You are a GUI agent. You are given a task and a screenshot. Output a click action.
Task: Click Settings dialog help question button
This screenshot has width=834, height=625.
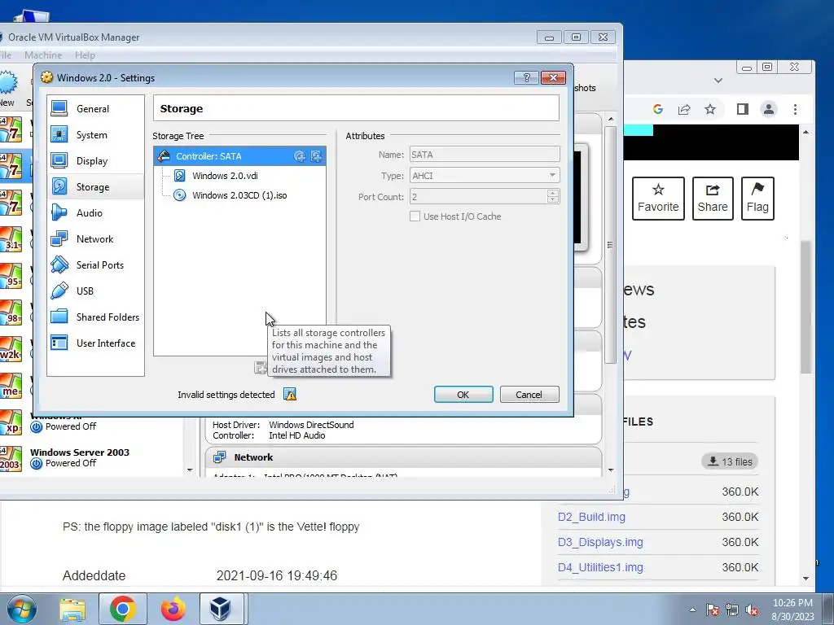[527, 77]
